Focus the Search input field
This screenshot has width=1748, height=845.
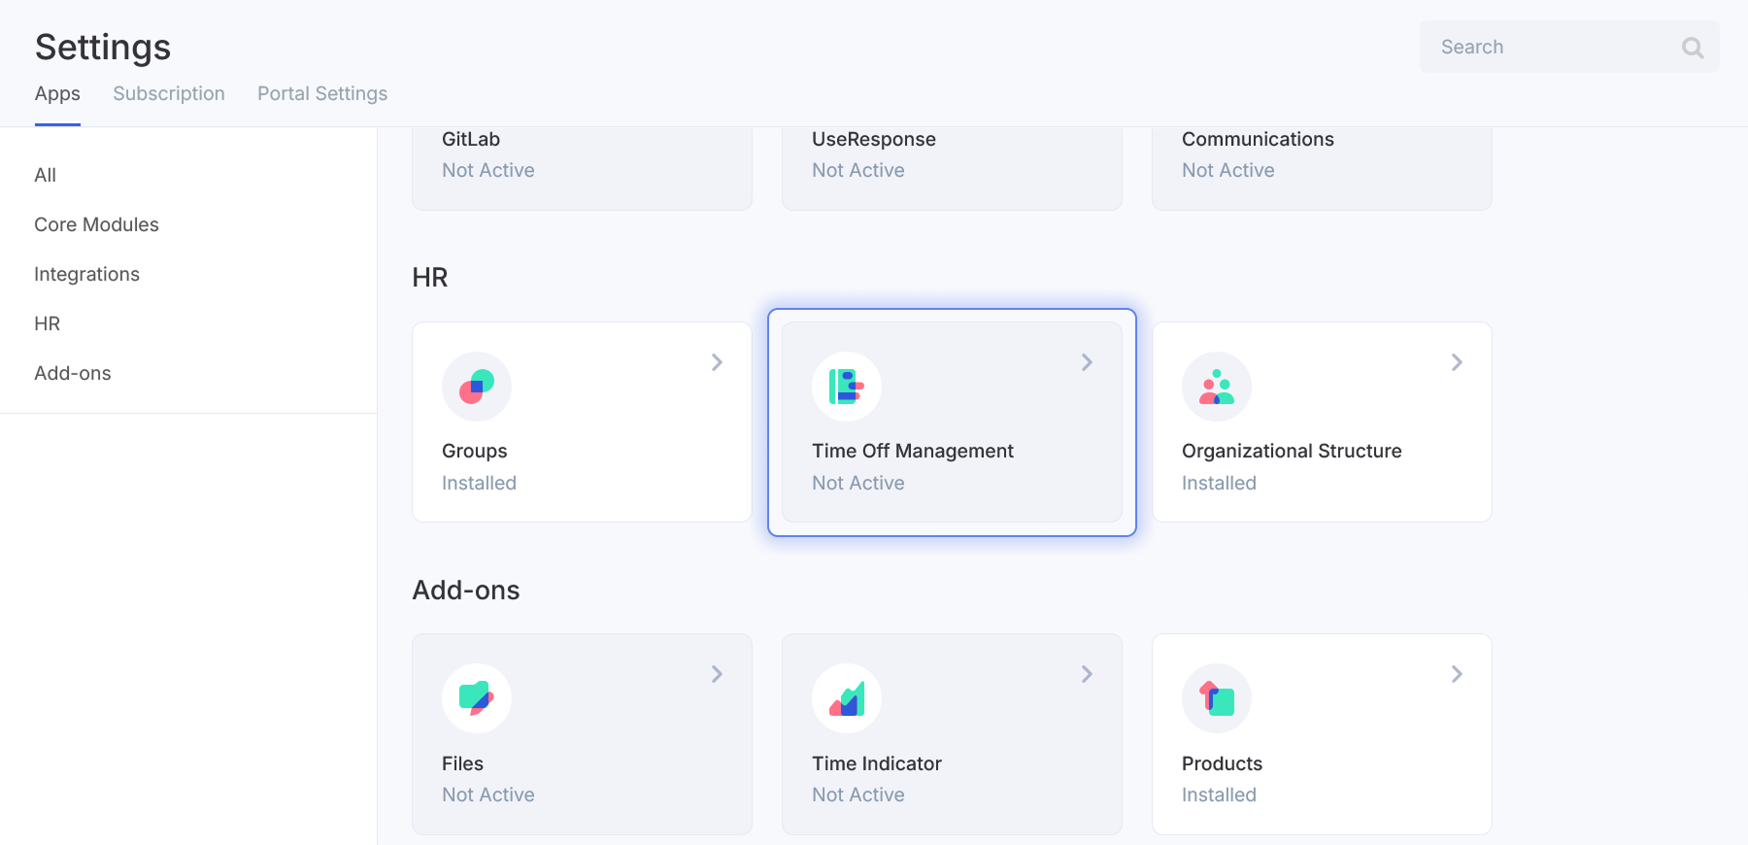[1549, 48]
